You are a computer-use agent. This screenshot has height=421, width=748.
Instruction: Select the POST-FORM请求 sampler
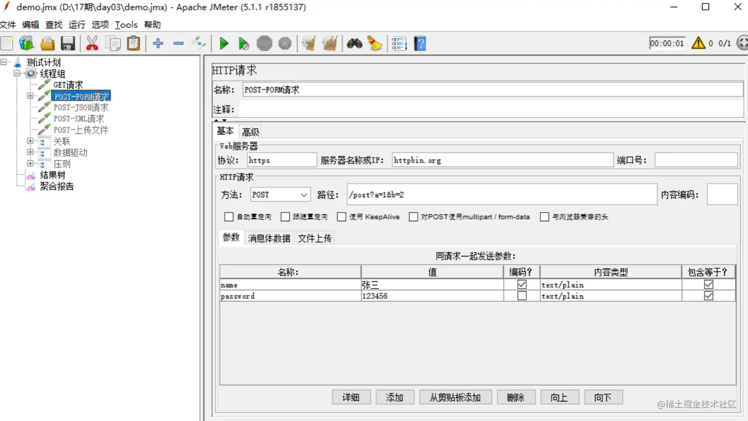coord(81,96)
